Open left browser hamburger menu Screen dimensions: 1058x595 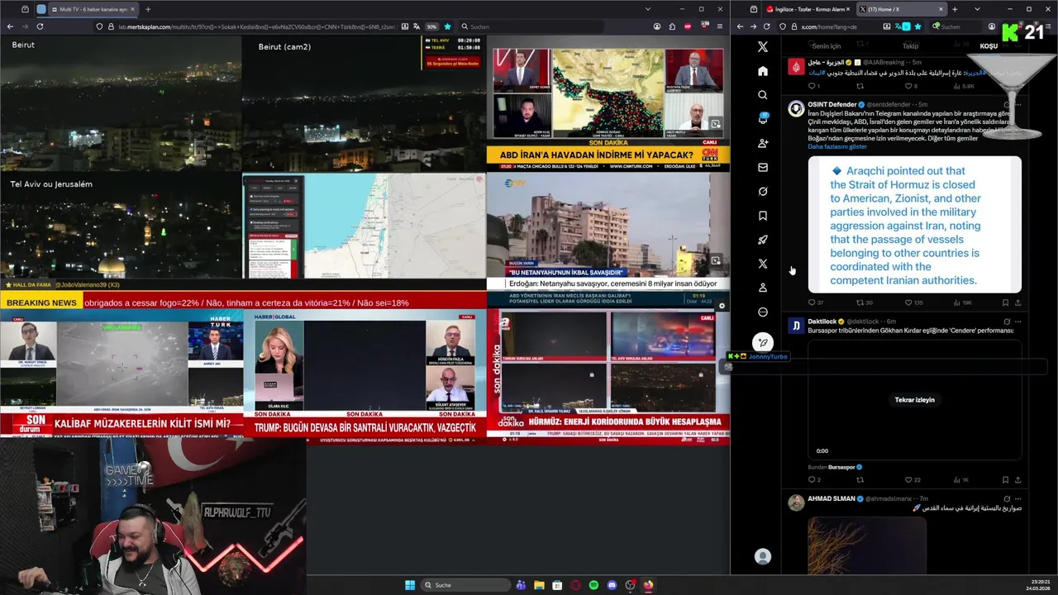click(x=720, y=26)
